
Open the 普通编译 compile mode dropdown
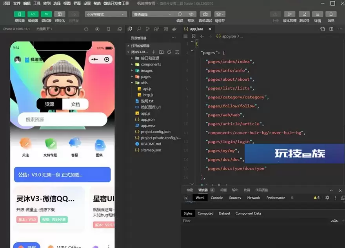point(152,14)
